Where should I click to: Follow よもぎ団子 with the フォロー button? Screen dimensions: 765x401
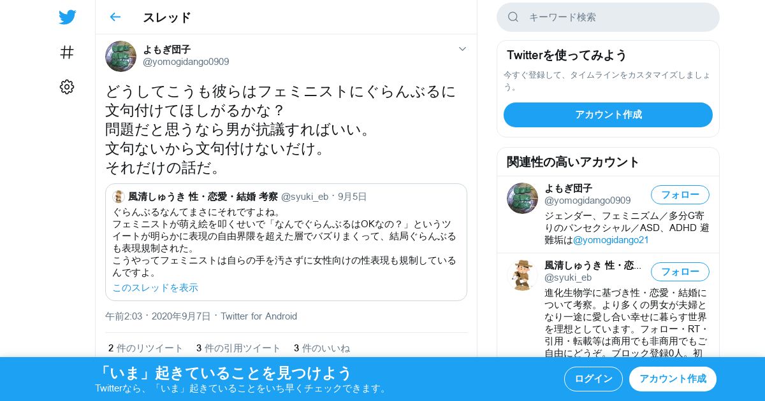click(x=680, y=195)
